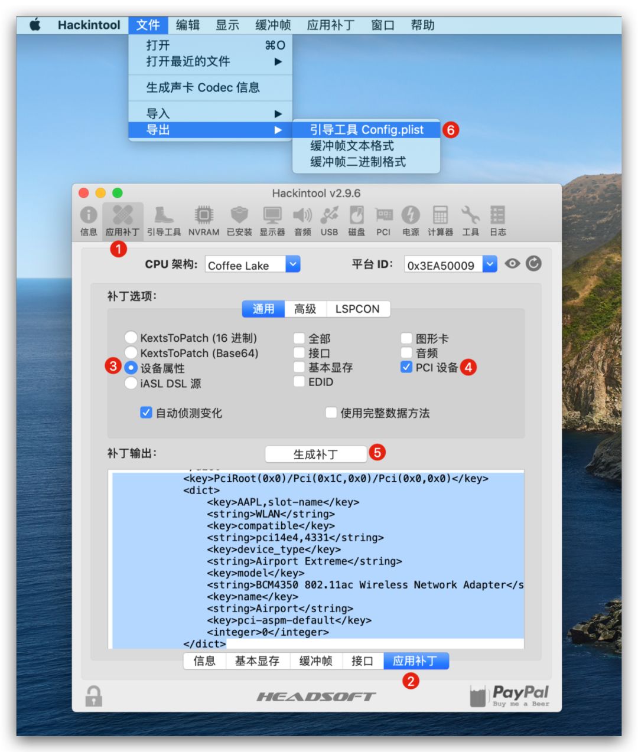Click the refresh icon beside platform ID
This screenshot has width=638, height=752.
[533, 263]
